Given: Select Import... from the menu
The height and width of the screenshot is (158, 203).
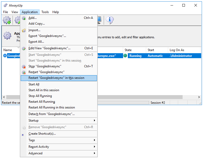Looking at the screenshot, I should [59, 30].
